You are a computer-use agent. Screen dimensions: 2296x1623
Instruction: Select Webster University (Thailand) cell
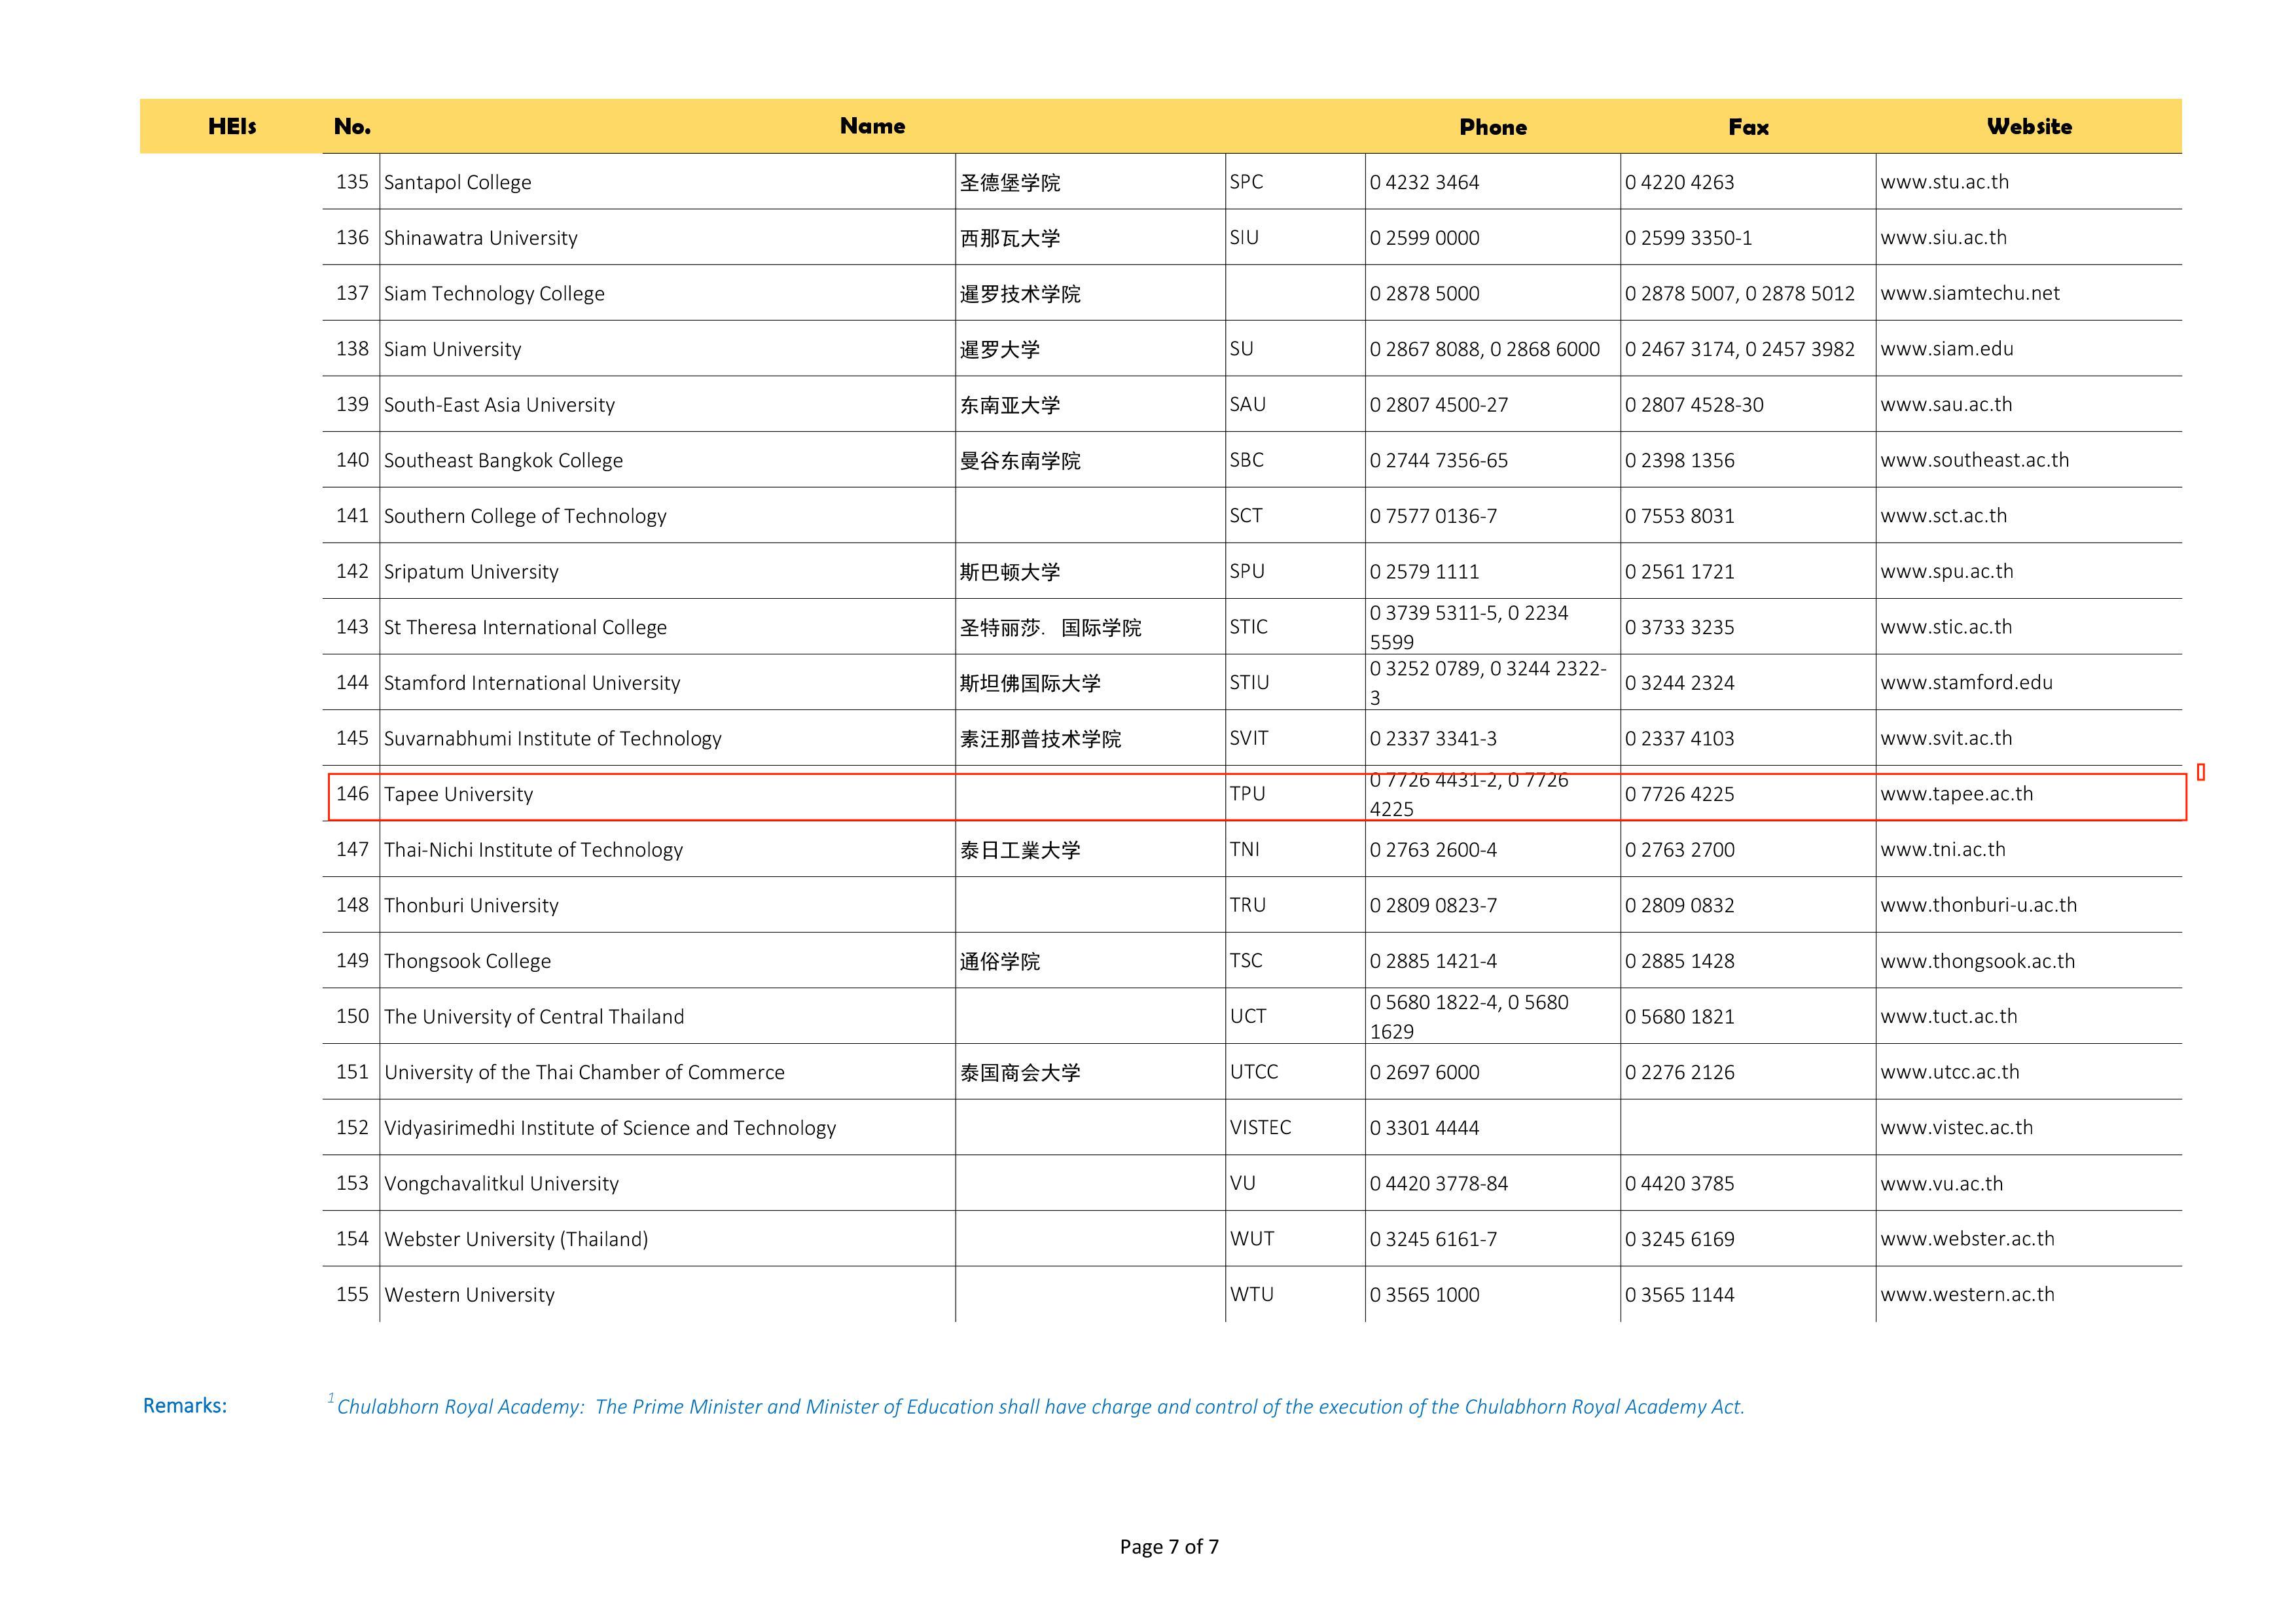click(x=667, y=1239)
